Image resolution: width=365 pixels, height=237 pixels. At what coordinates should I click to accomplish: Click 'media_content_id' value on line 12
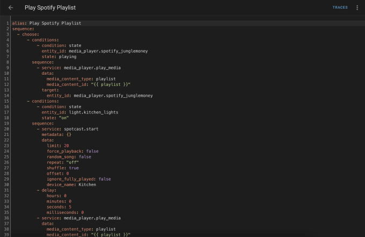(111, 84)
